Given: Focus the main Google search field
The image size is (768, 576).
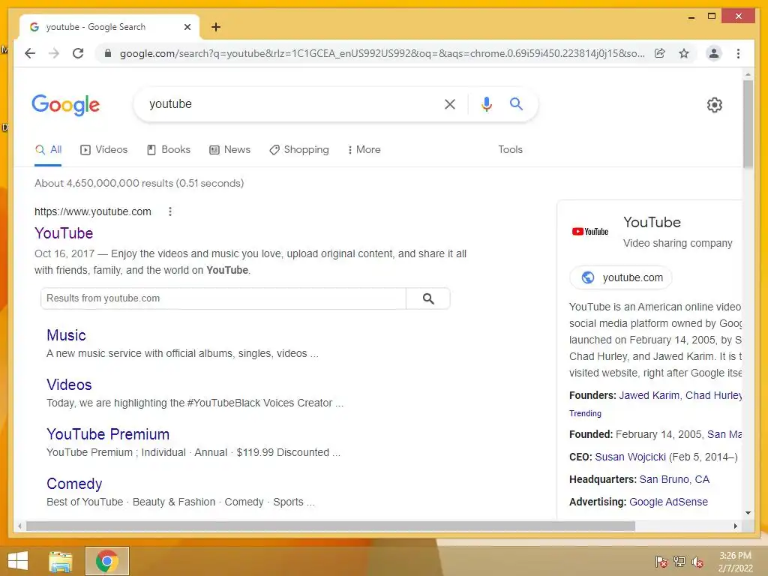Looking at the screenshot, I should click(292, 103).
